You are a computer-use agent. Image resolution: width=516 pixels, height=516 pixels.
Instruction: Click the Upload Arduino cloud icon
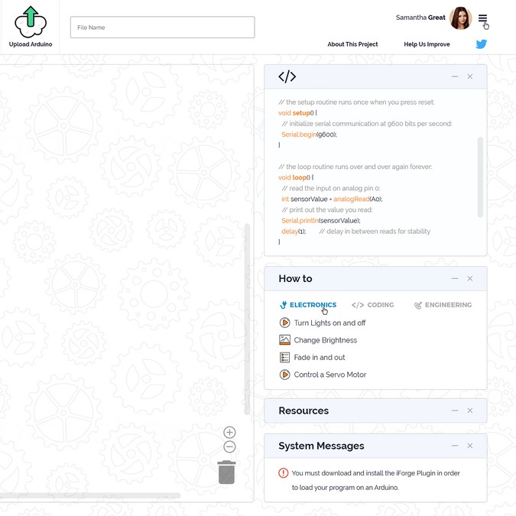(31, 21)
